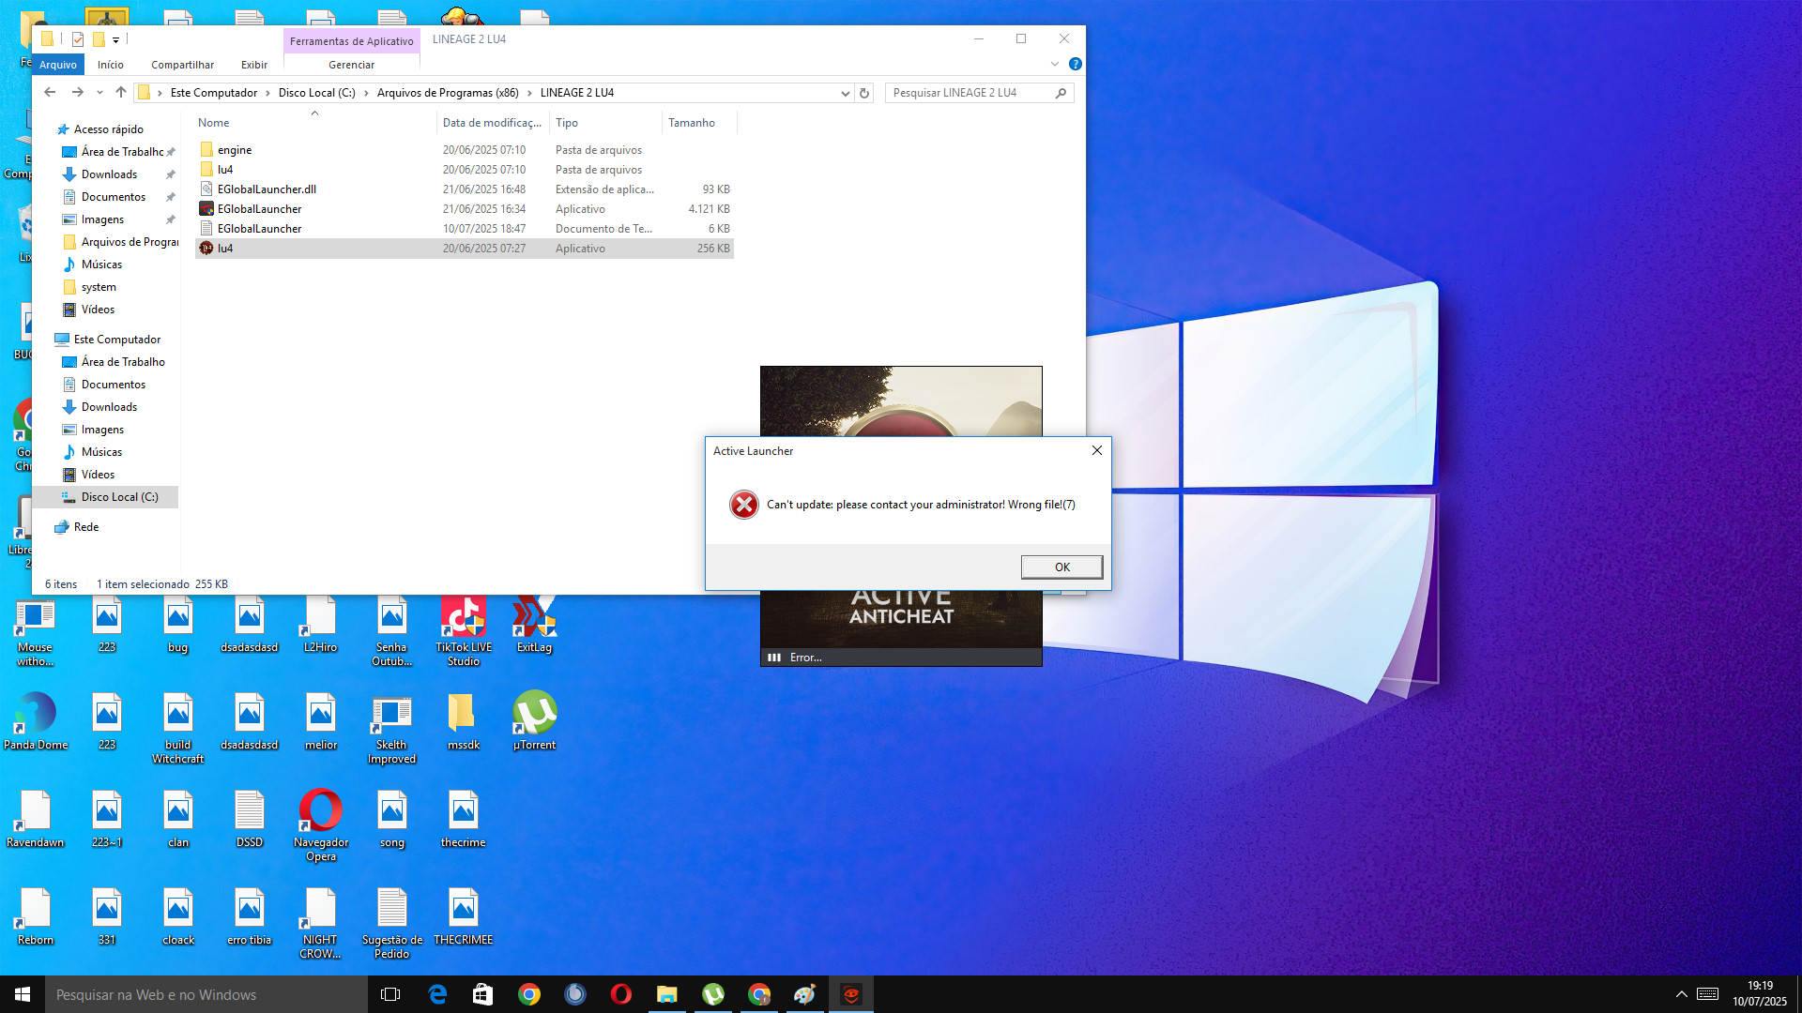Switch to the Exibir ribbon tab
Image resolution: width=1802 pixels, height=1013 pixels.
(253, 65)
